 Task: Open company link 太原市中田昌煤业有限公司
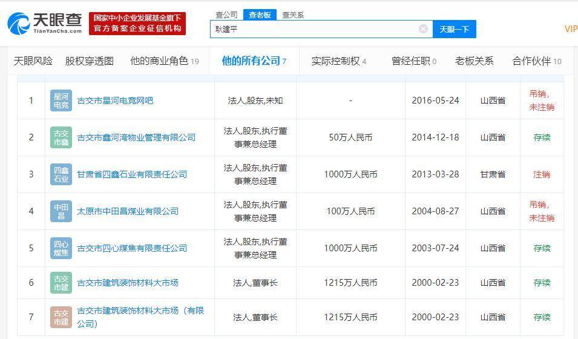click(x=128, y=211)
